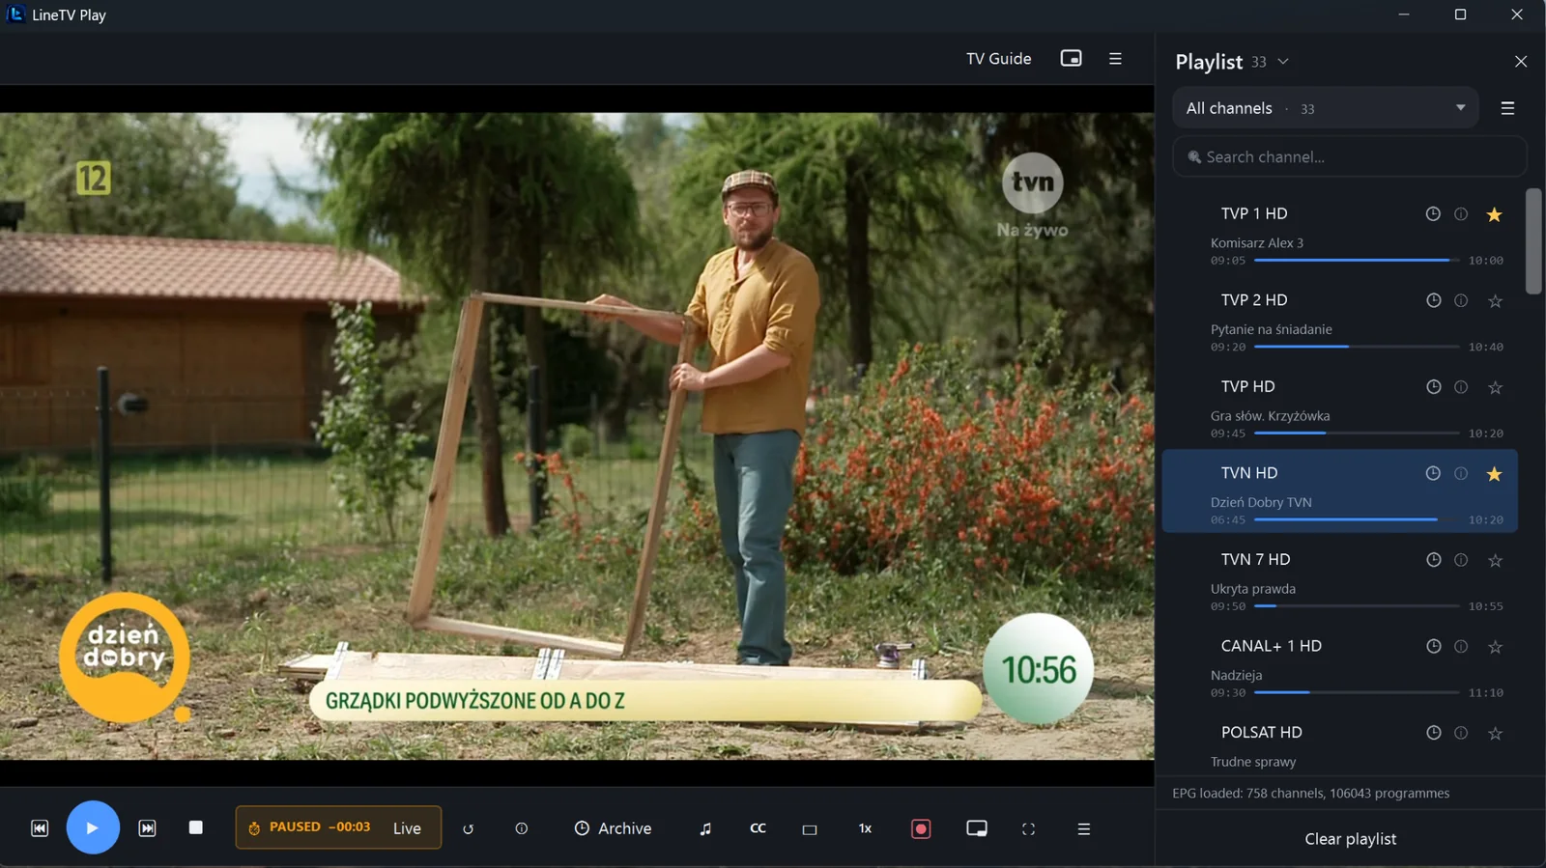Click the PAUSED timeshift indicator
This screenshot has width=1546, height=868.
pyautogui.click(x=309, y=827)
